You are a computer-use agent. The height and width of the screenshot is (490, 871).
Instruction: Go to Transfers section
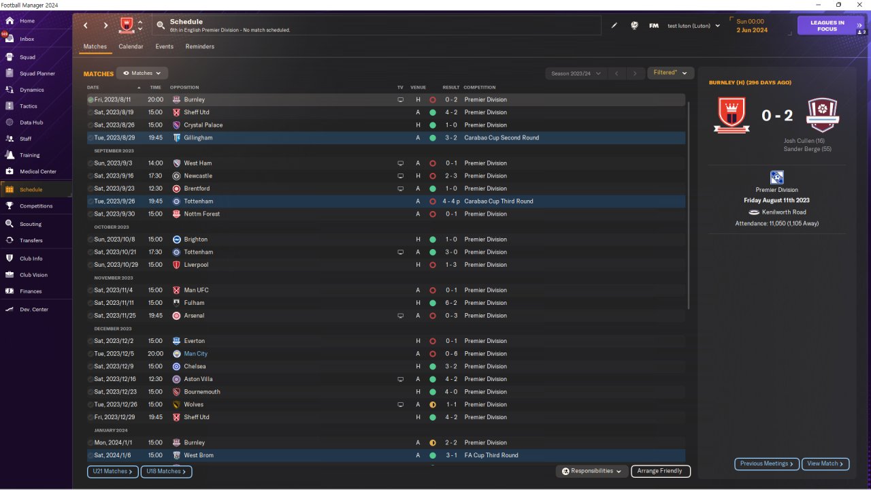(31, 240)
